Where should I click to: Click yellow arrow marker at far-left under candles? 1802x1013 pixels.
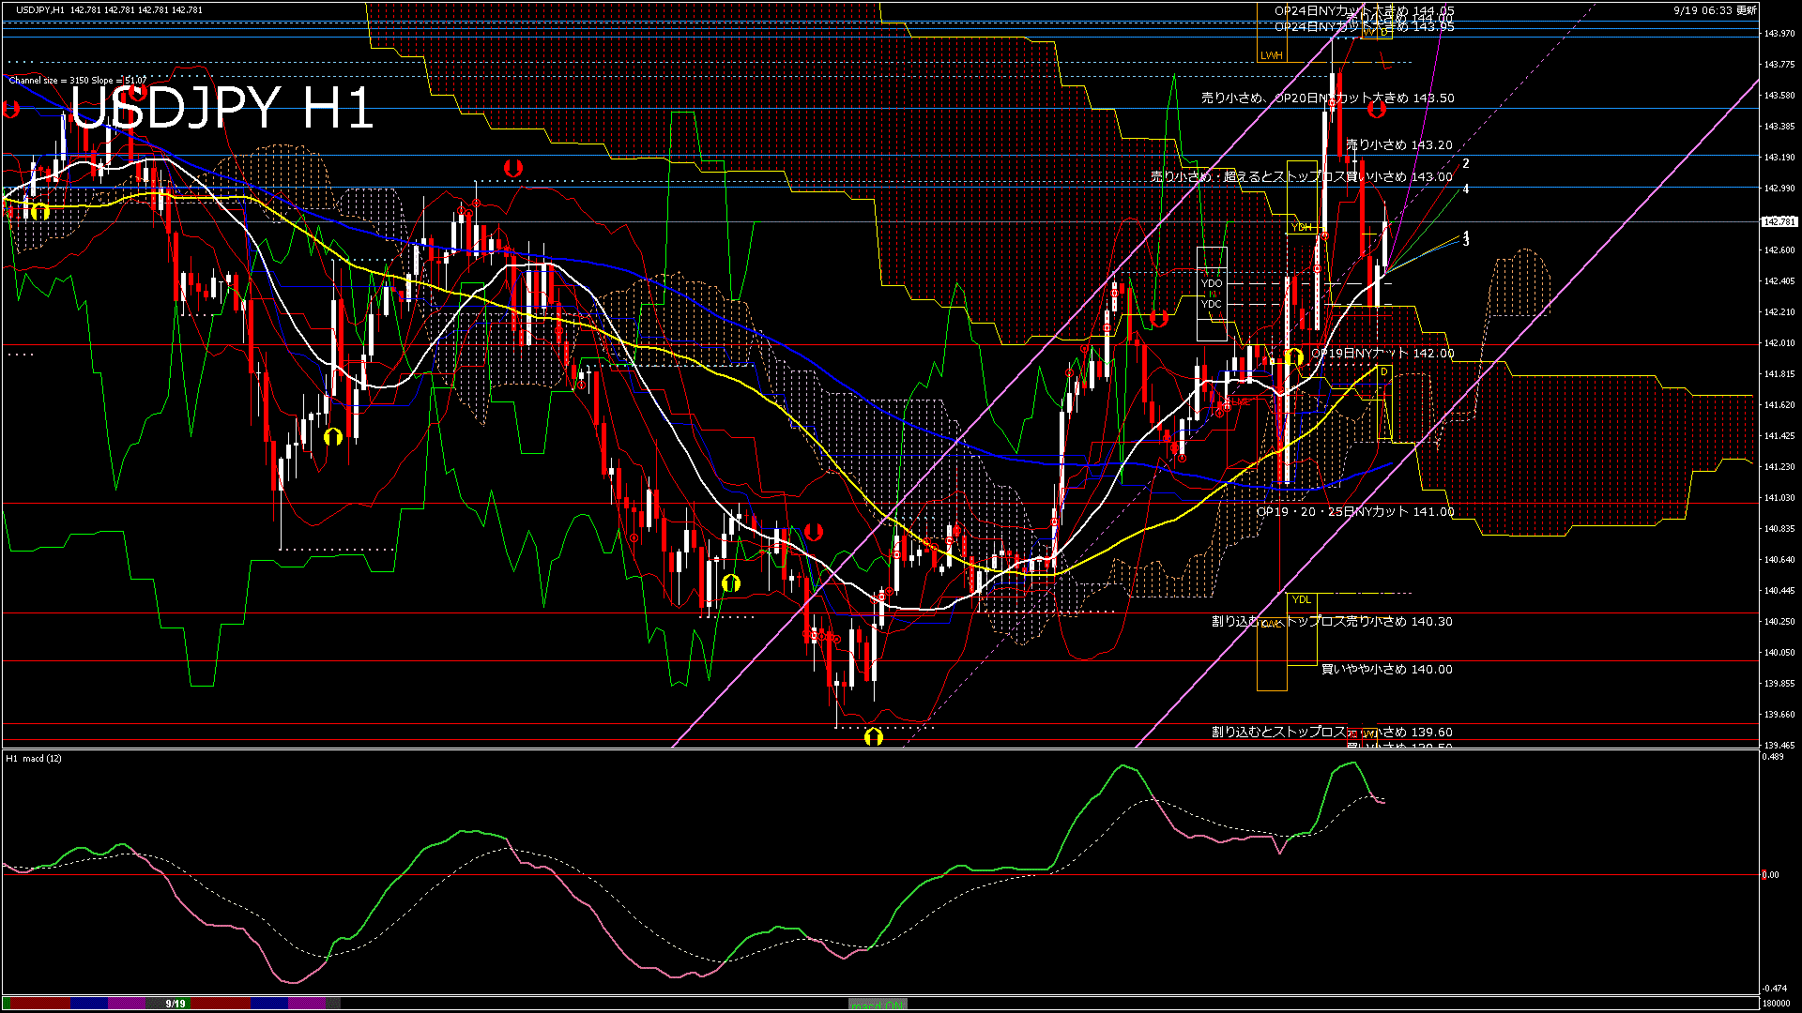39,212
